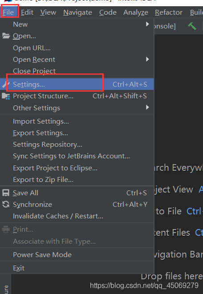The width and height of the screenshot is (203, 294).
Task: Click the green hammer Build icon
Action: (192, 26)
